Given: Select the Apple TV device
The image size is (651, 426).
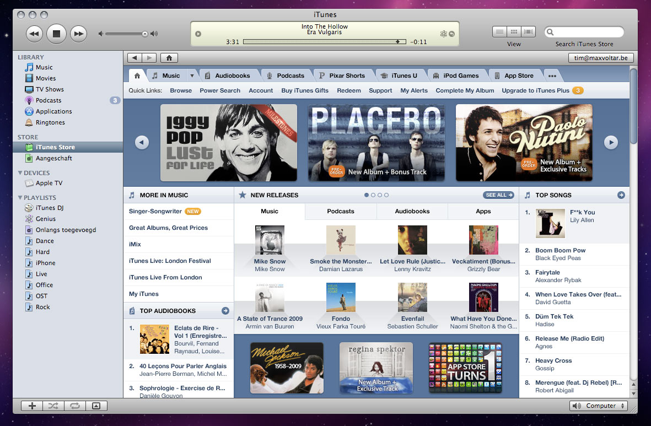Looking at the screenshot, I should click(x=49, y=183).
